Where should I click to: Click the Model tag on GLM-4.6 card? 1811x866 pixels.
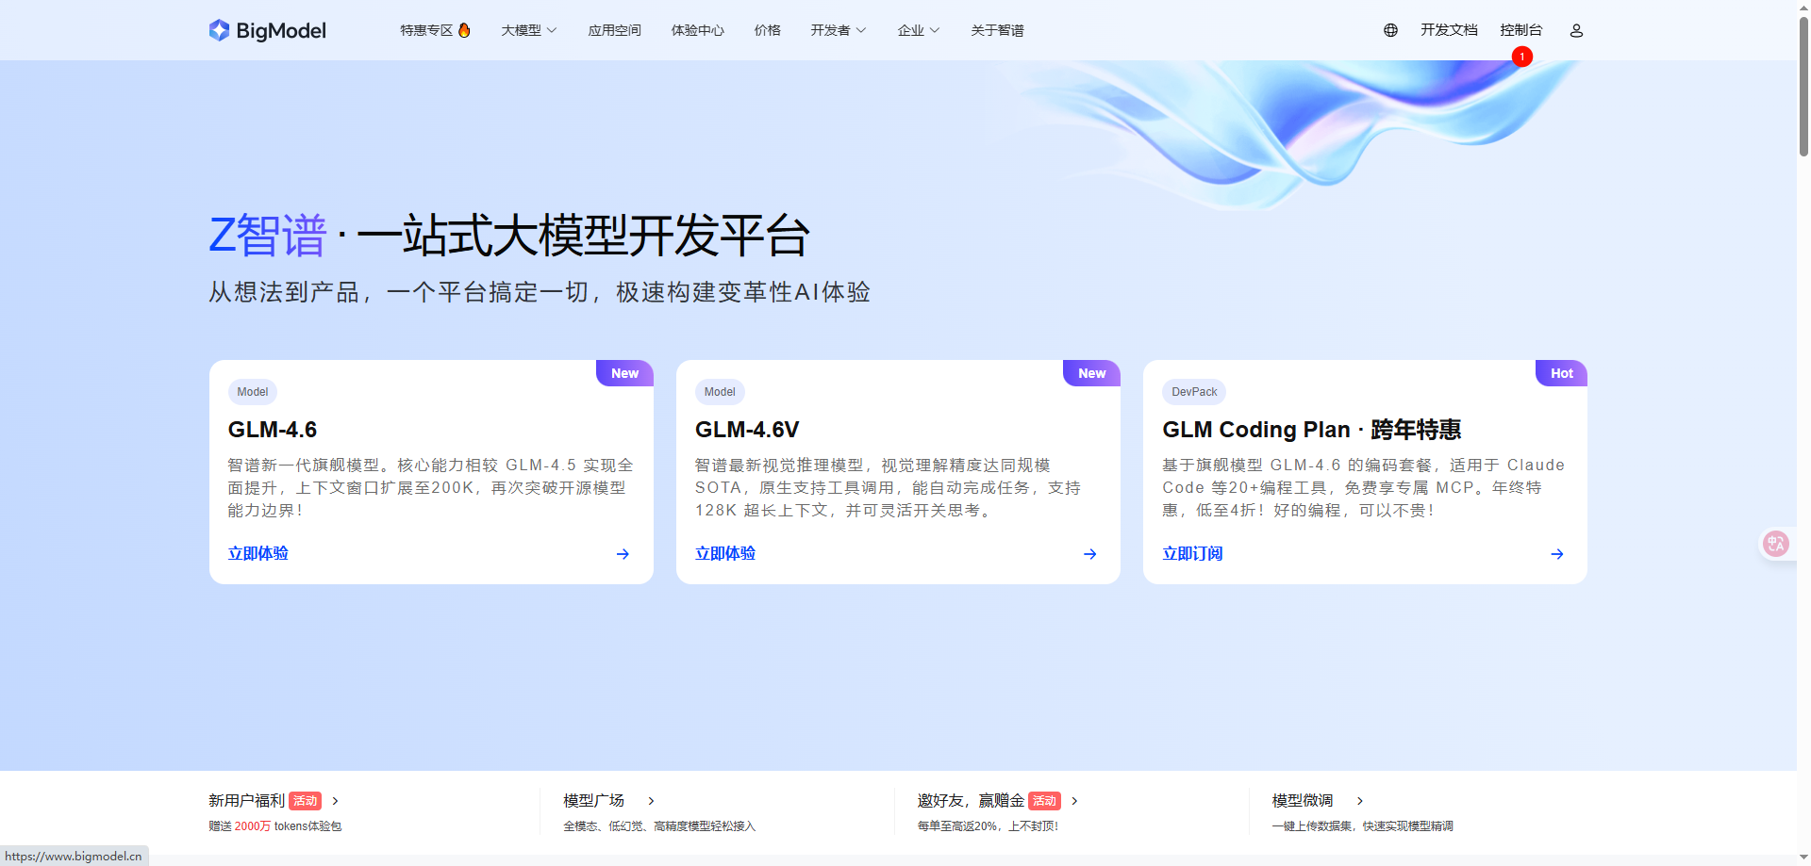pyautogui.click(x=252, y=392)
